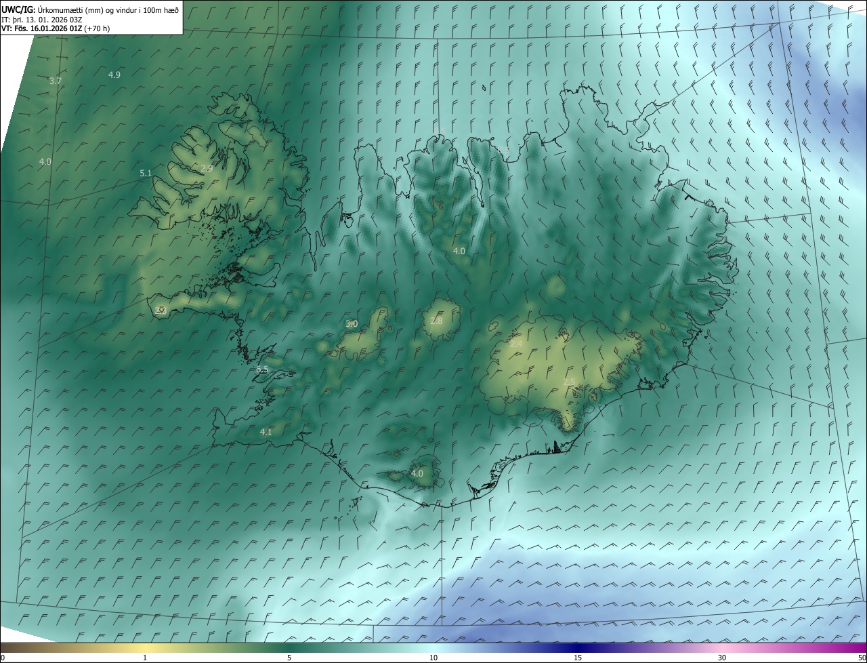The width and height of the screenshot is (867, 663).
Task: Click the colorbar tick label '15'
Action: [578, 658]
